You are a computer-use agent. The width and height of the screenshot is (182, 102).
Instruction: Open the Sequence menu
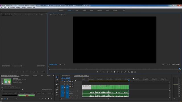pyautogui.click(x=13, y=8)
